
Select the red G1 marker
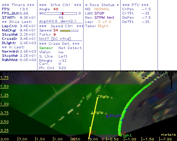pyautogui.click(x=93, y=132)
